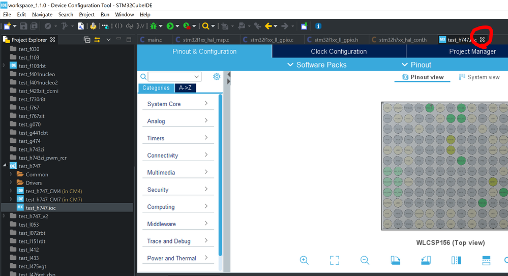Collapse the test_h747 project tree
The image size is (508, 276).
click(5, 165)
